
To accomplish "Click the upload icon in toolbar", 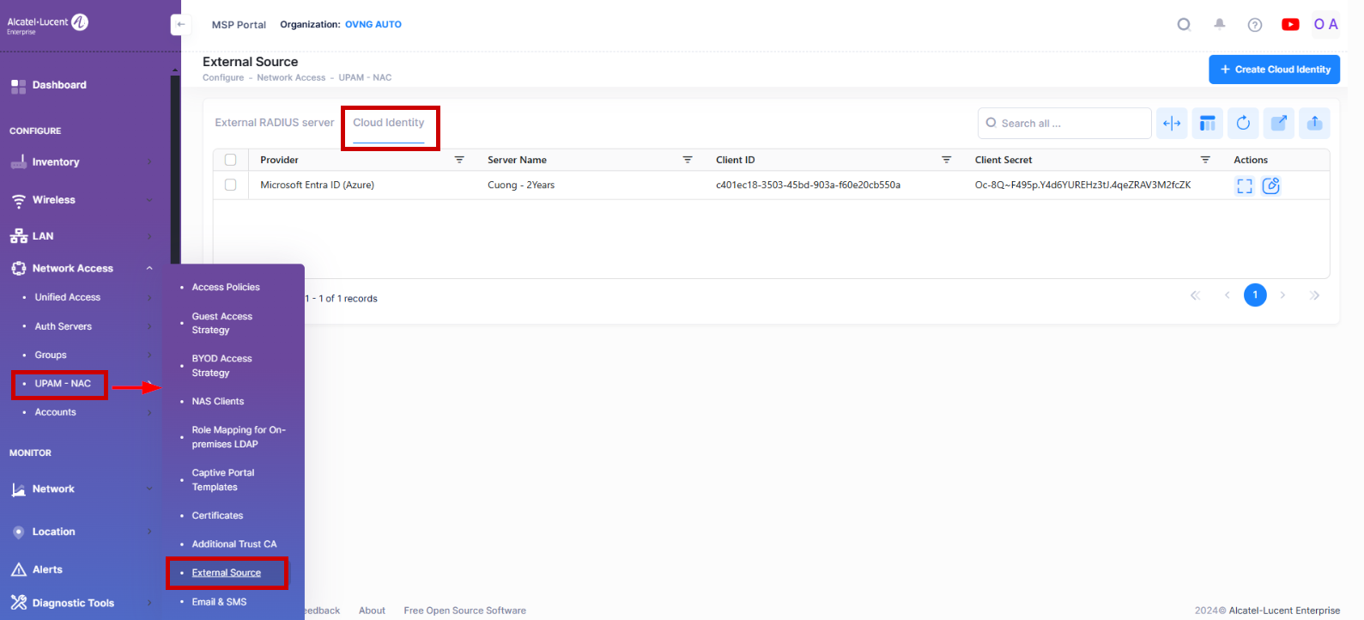I will 1313,124.
